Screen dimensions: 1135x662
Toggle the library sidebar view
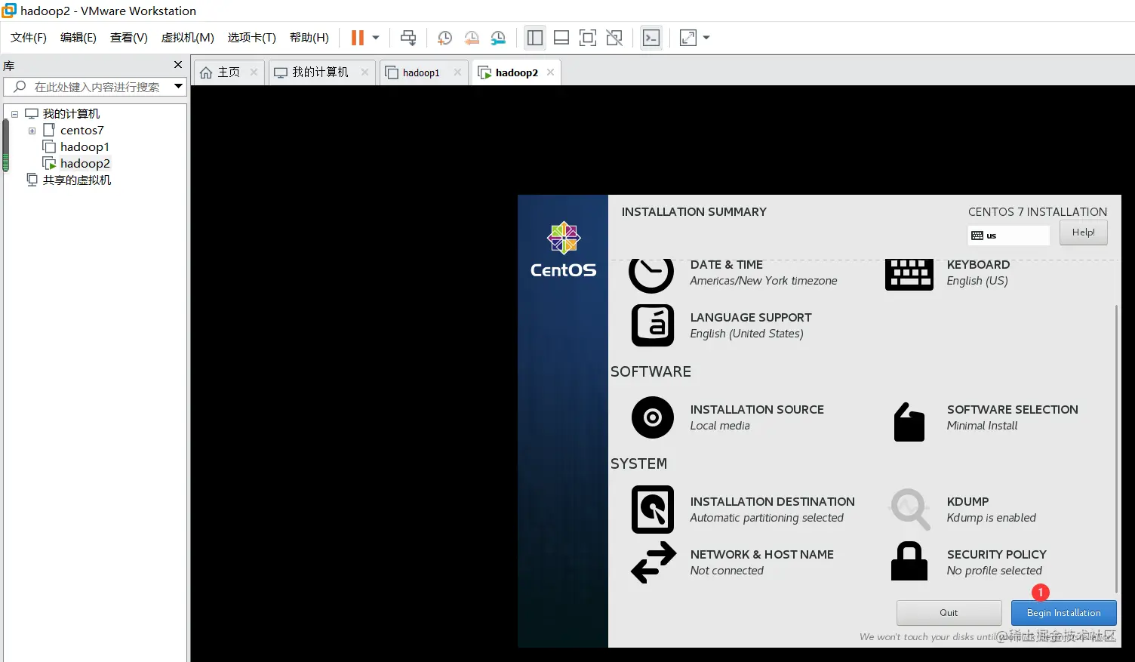pos(535,38)
